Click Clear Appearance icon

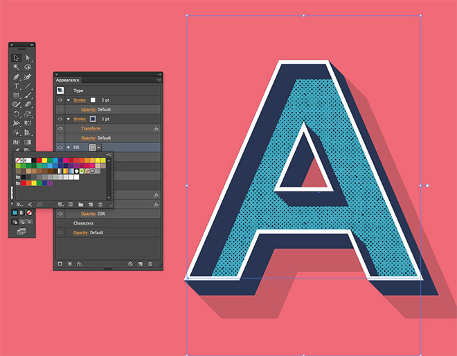point(130,264)
